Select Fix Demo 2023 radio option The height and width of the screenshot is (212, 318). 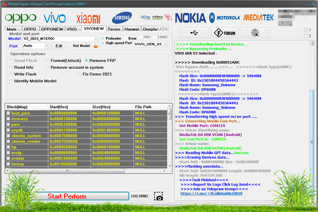coord(79,74)
